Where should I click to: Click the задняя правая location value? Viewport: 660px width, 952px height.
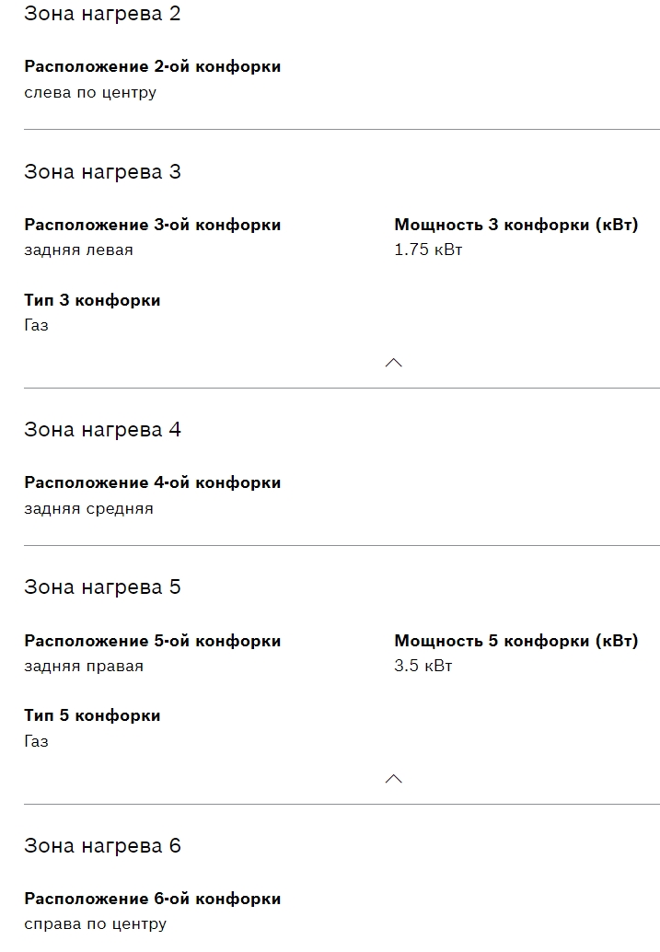84,666
